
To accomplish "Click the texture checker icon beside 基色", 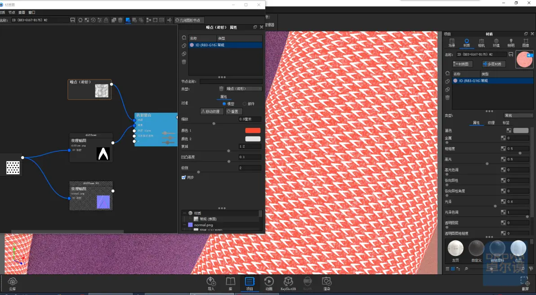I will (508, 130).
